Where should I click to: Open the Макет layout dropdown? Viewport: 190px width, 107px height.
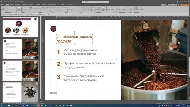click(24, 7)
